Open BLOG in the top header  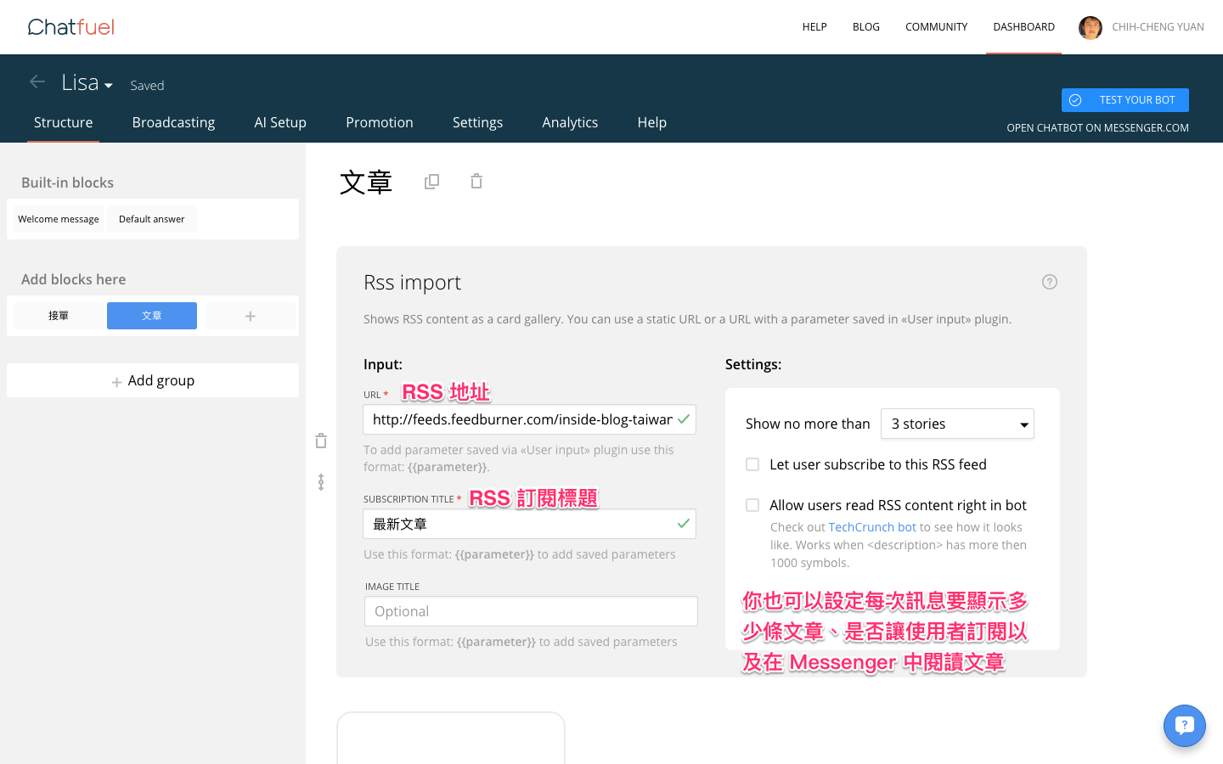pos(866,27)
